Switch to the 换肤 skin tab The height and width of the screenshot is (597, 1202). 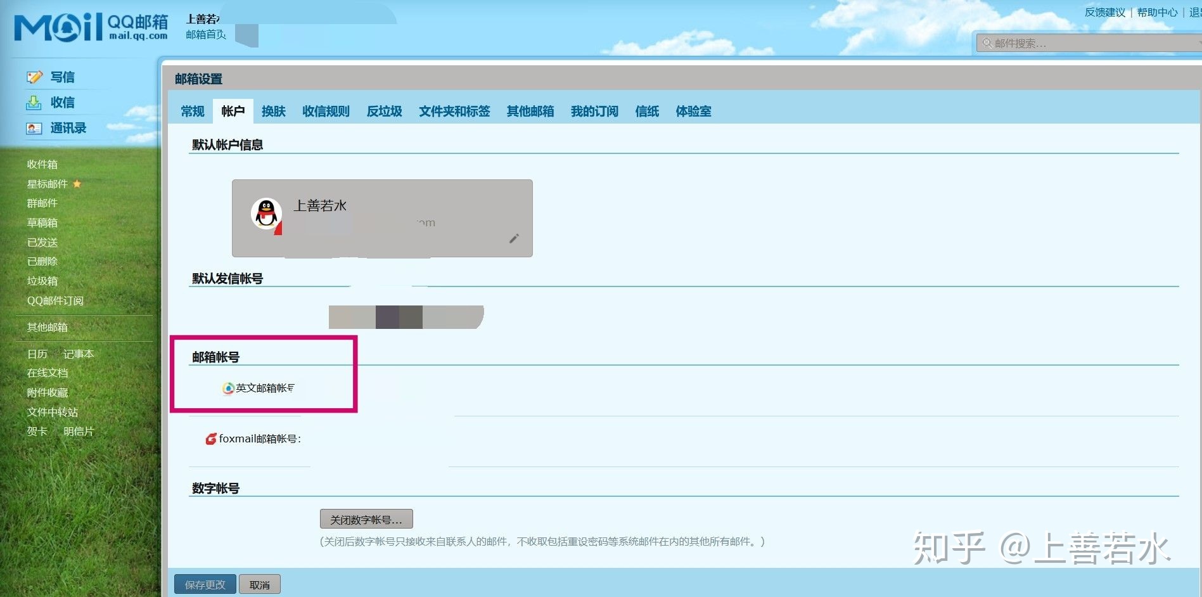click(273, 111)
